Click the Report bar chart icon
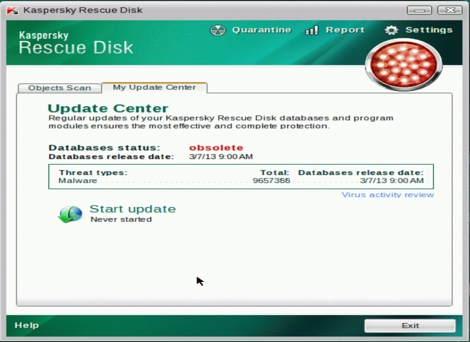The image size is (470, 342). 312,30
